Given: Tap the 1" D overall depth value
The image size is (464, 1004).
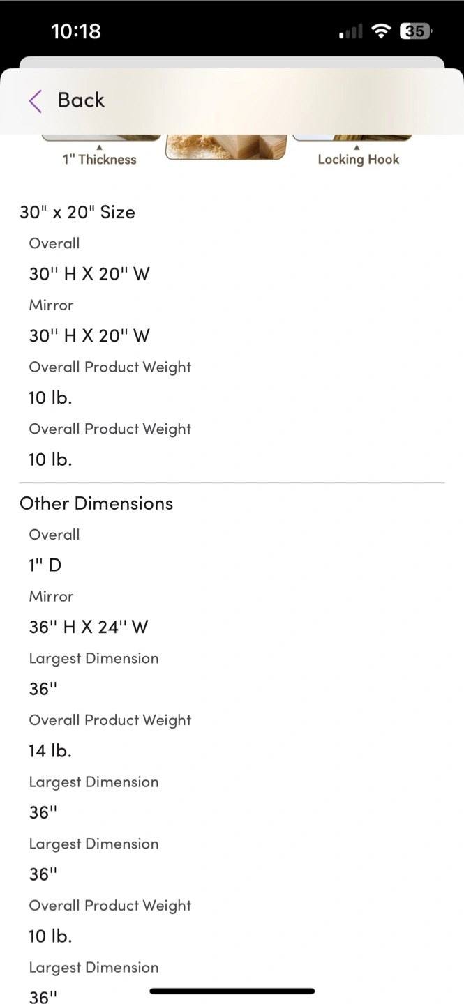Looking at the screenshot, I should click(x=45, y=565).
